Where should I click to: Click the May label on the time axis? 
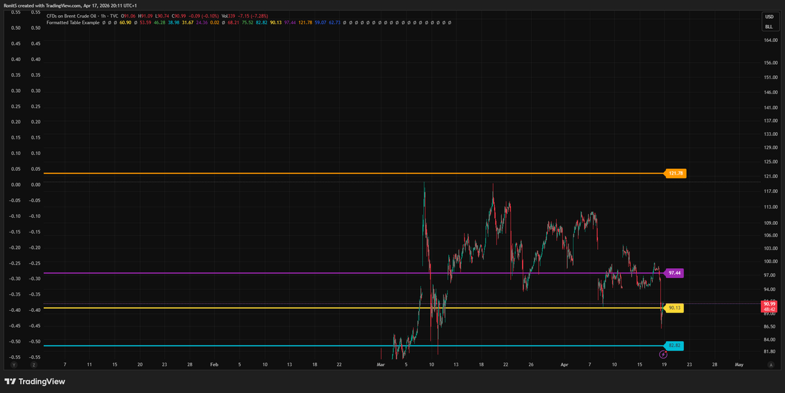point(739,364)
